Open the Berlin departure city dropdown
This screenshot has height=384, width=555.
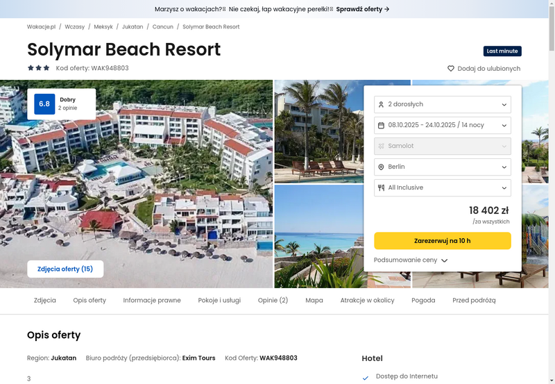click(x=443, y=167)
